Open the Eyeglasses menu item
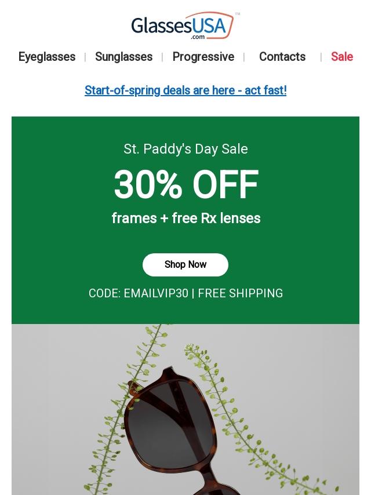Image resolution: width=371 pixels, height=495 pixels. 47,57
